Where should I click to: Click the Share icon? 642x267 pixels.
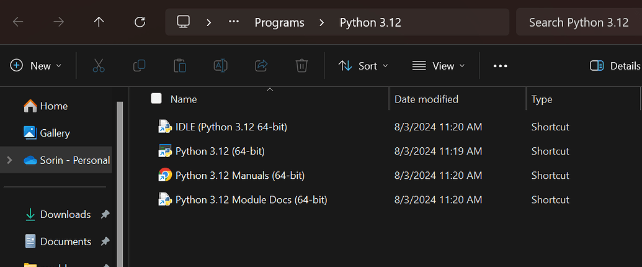[261, 66]
